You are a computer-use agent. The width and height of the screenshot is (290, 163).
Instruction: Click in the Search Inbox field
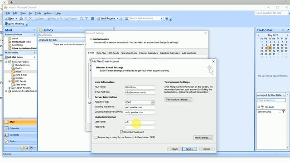(62, 35)
